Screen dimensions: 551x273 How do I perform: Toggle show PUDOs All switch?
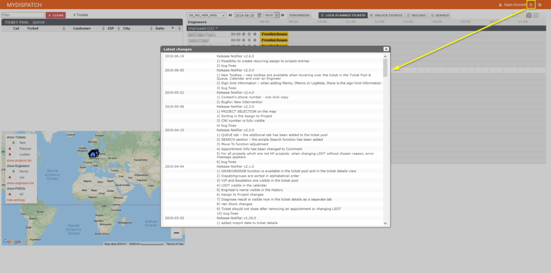pyautogui.click(x=12, y=194)
